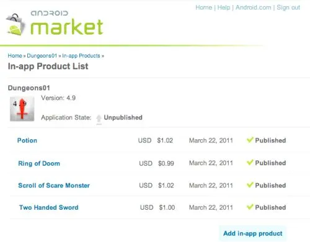
Task: Open the Ring of Doom product
Action: click(x=39, y=163)
